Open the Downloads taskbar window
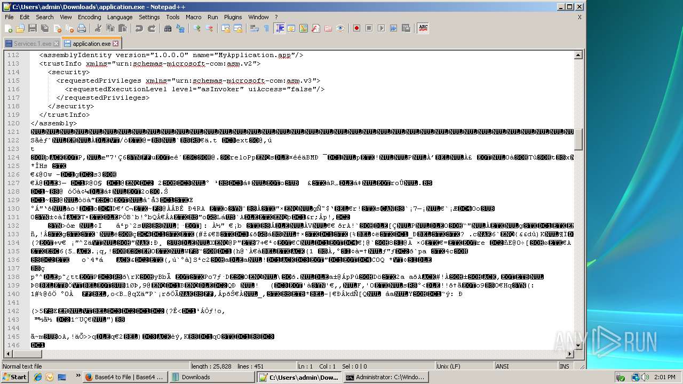The width and height of the screenshot is (683, 384). tap(212, 377)
